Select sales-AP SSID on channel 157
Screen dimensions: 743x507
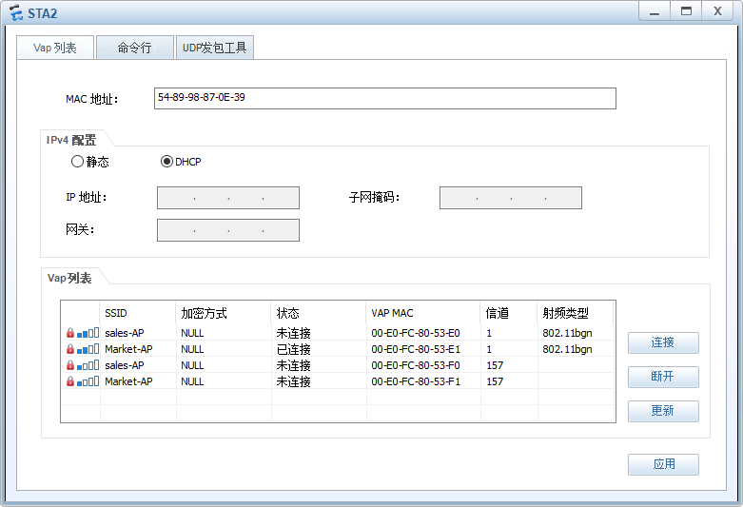pos(124,365)
